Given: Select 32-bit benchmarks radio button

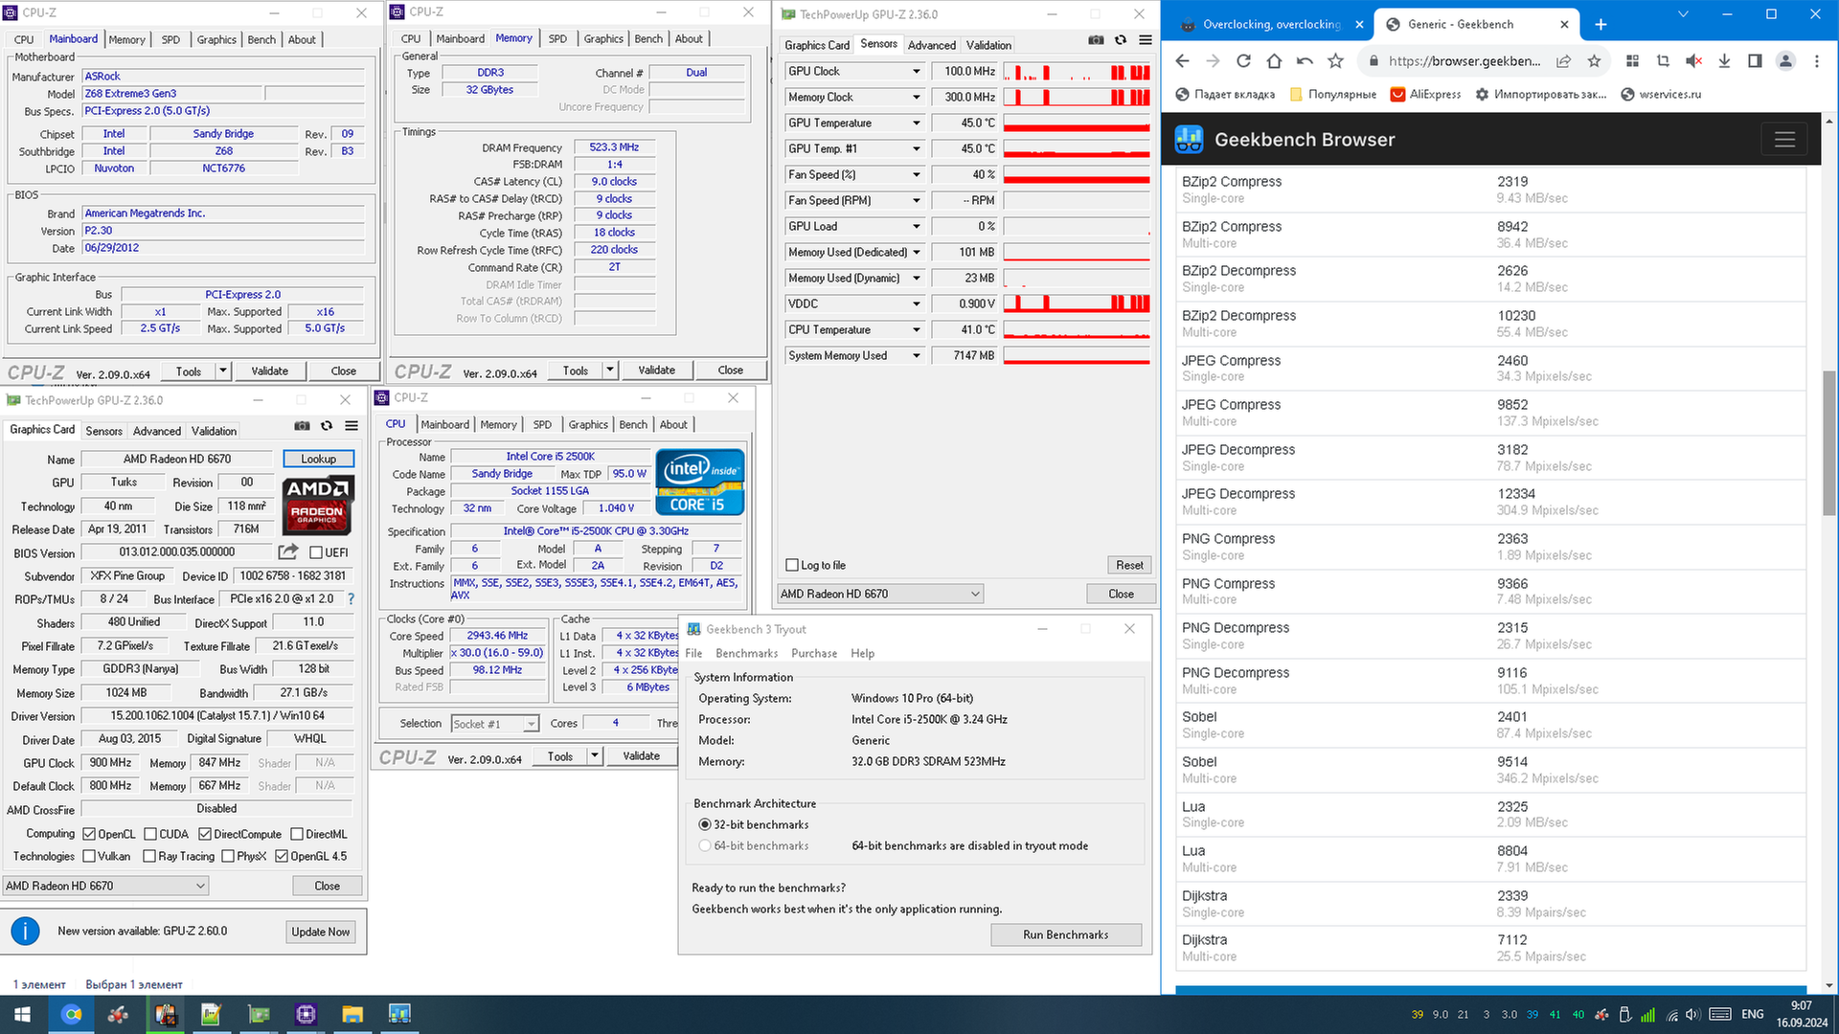Looking at the screenshot, I should pos(705,824).
